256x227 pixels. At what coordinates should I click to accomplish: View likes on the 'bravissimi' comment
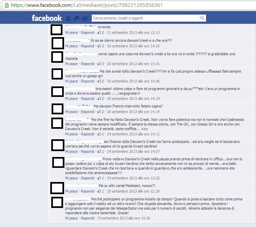tap(101, 99)
